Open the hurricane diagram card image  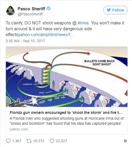pos(67,77)
